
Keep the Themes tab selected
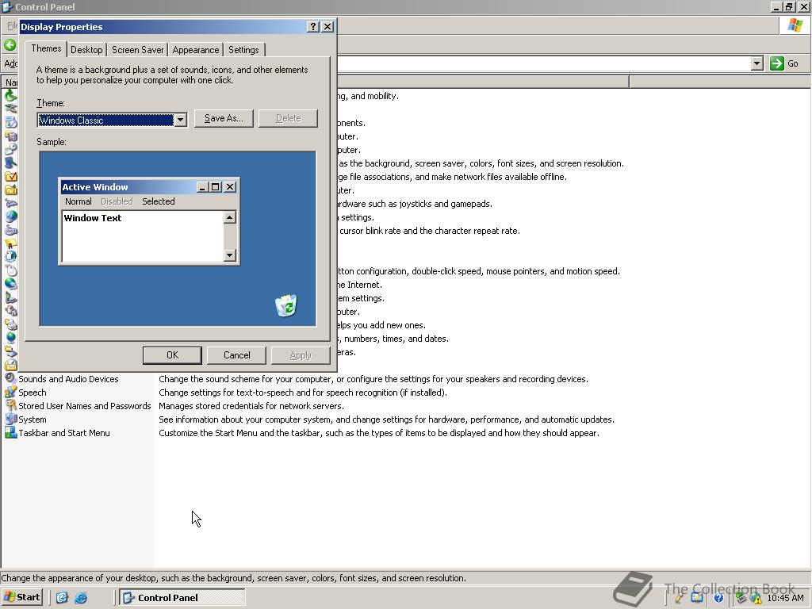[x=46, y=48]
